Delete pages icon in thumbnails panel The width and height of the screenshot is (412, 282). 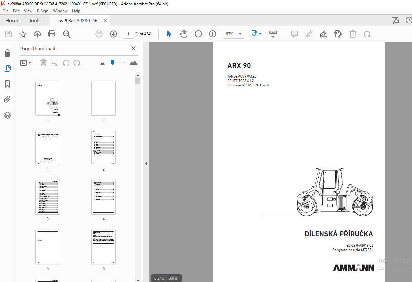tap(43, 63)
